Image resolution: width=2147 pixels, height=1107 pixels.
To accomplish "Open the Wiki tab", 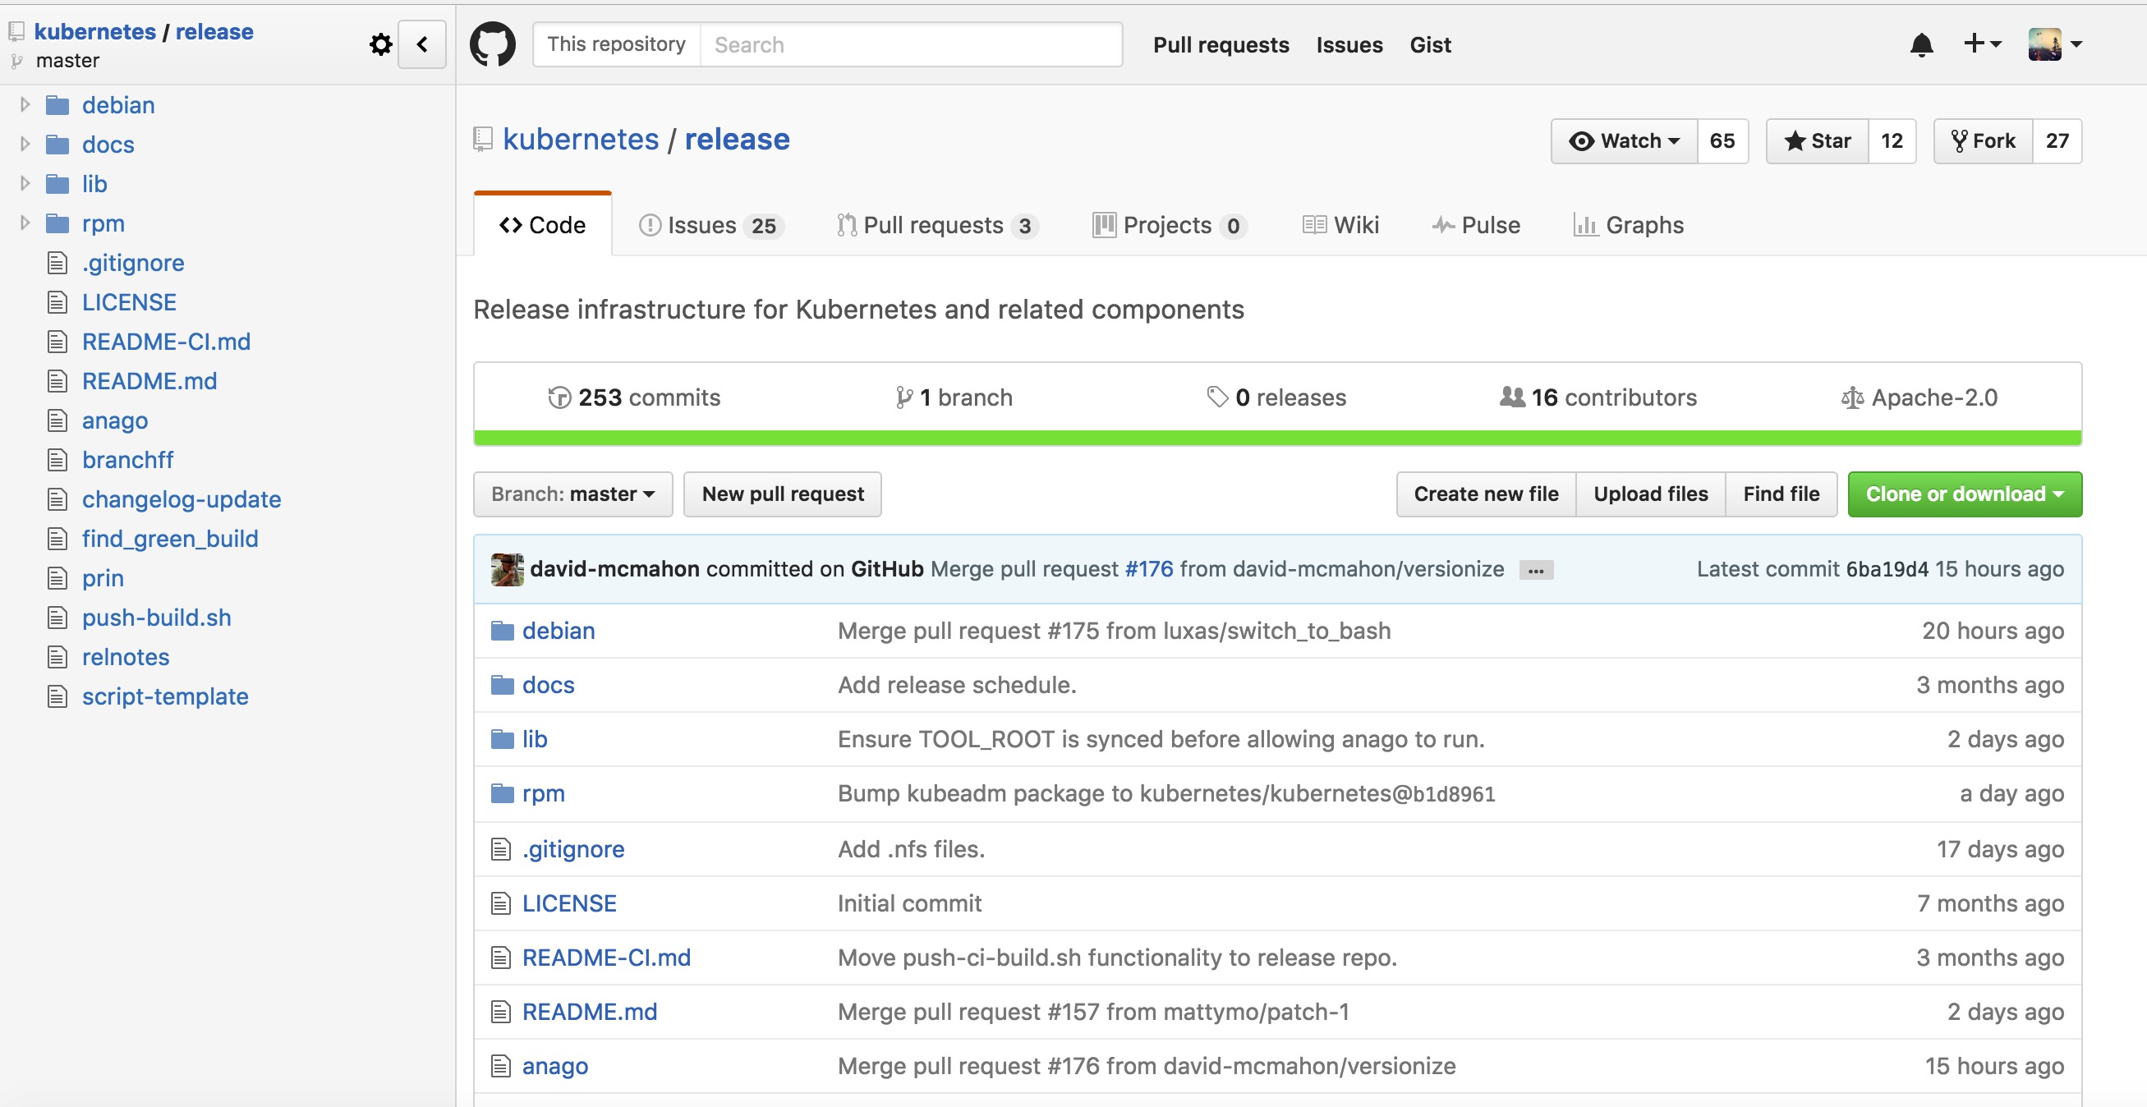I will pos(1340,225).
